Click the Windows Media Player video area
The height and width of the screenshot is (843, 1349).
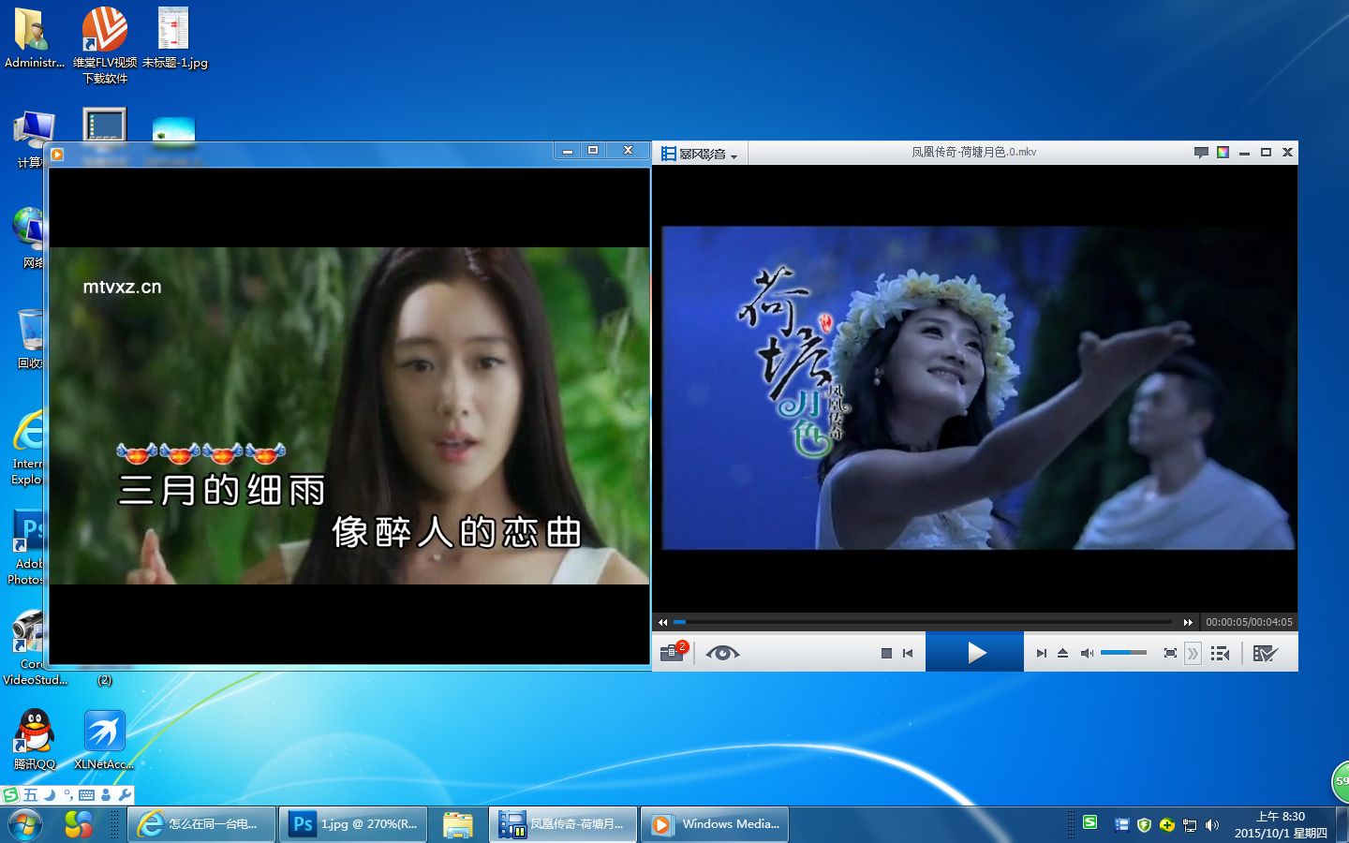348,415
